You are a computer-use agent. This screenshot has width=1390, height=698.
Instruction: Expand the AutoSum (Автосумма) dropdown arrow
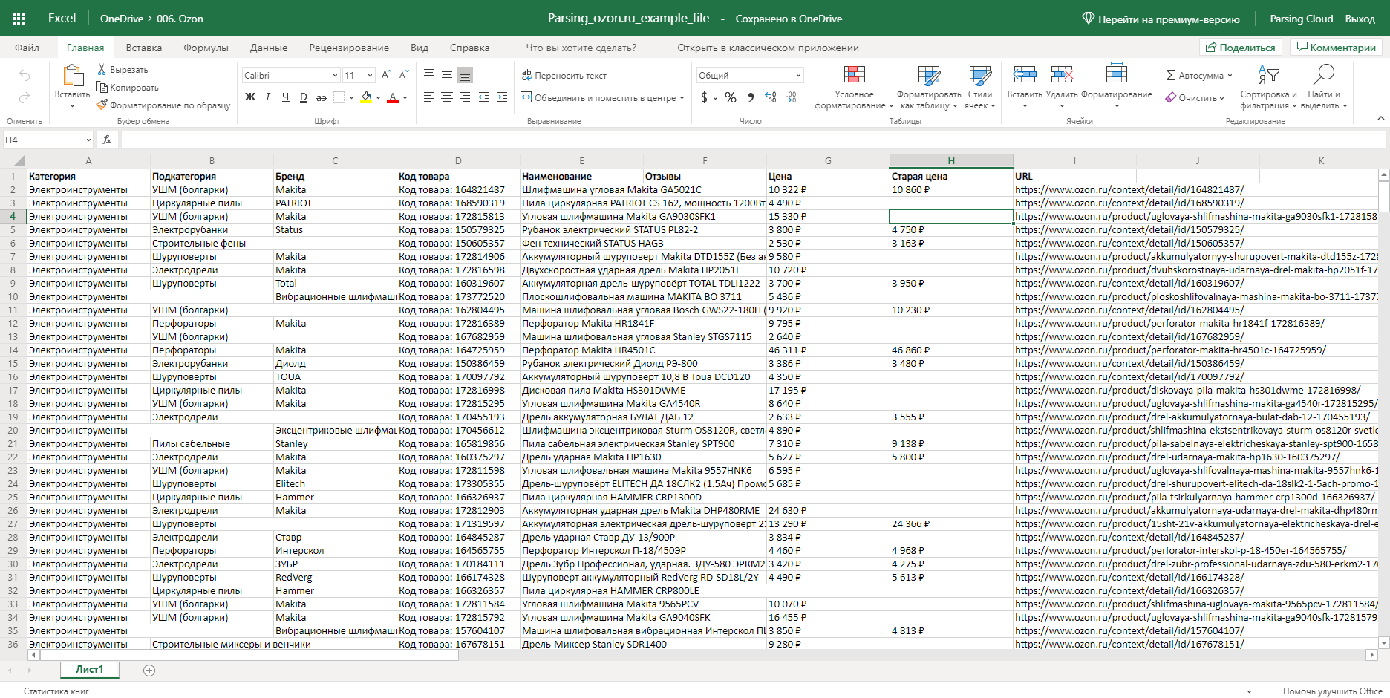1230,76
